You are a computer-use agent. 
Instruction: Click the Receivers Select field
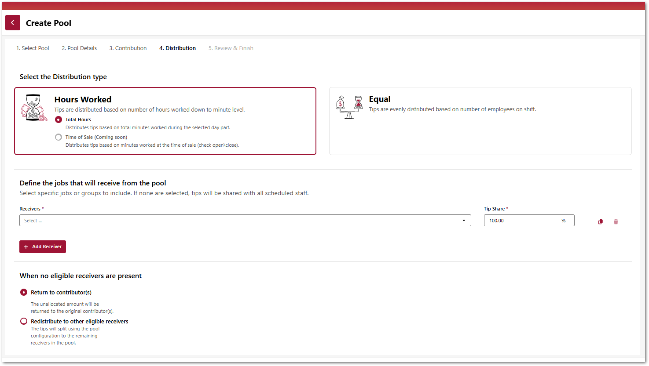238,221
